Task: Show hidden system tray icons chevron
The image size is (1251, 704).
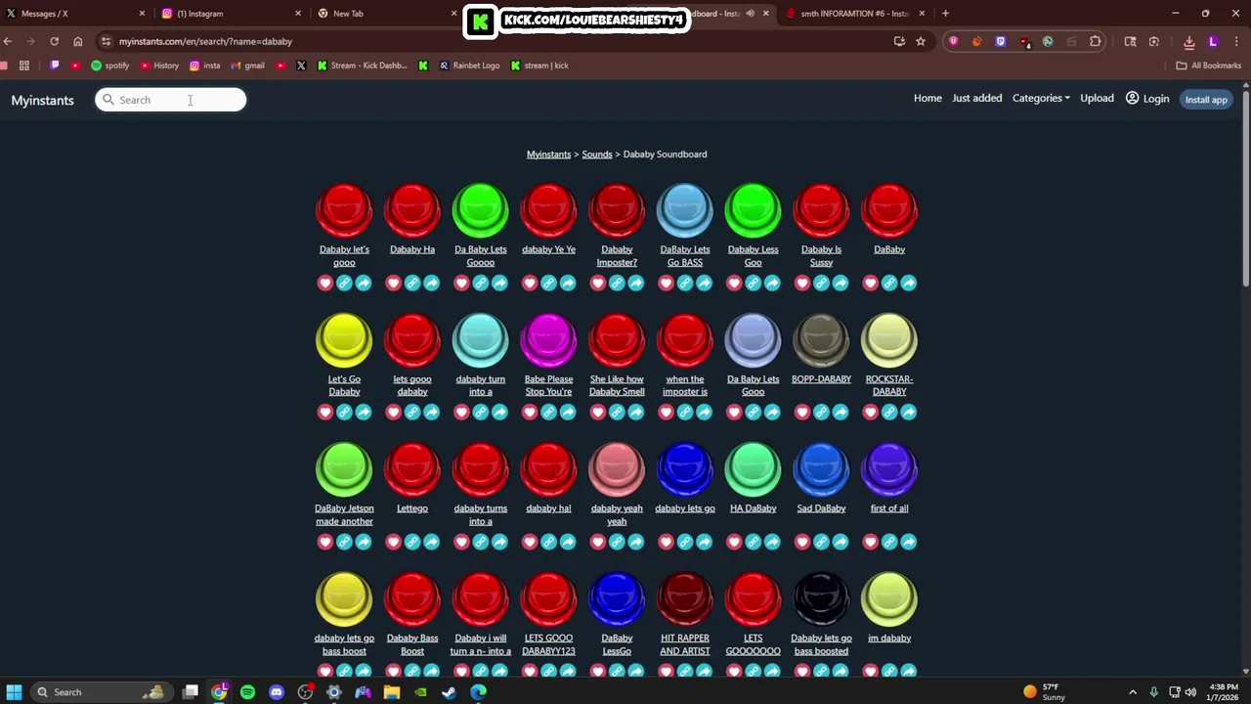Action: [1133, 692]
